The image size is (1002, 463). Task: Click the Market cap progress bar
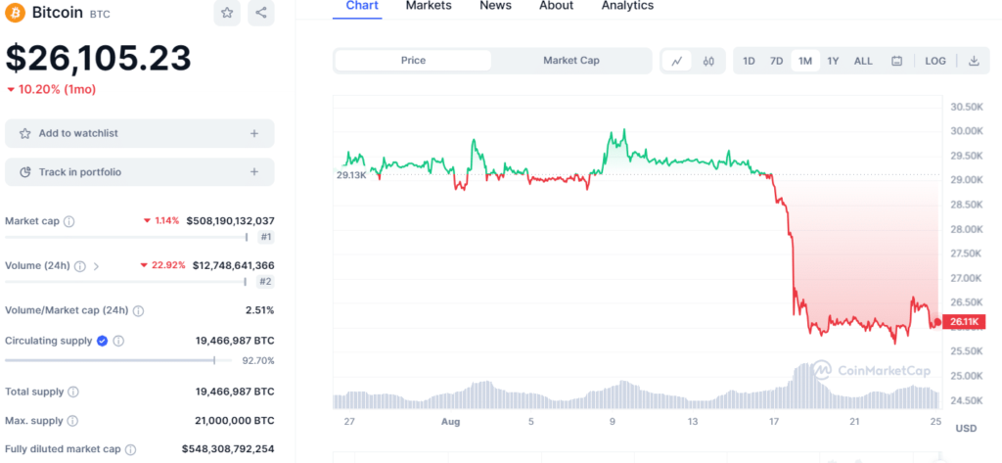click(x=126, y=237)
